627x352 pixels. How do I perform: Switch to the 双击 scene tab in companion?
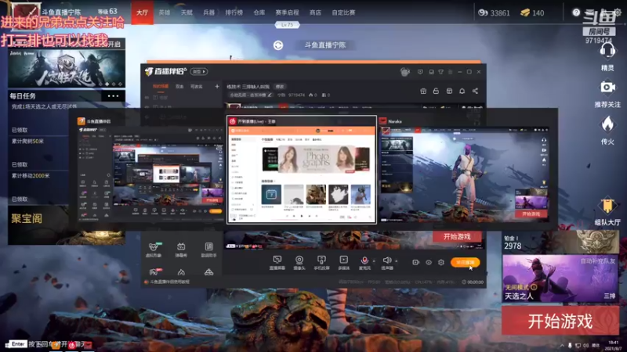pos(179,86)
